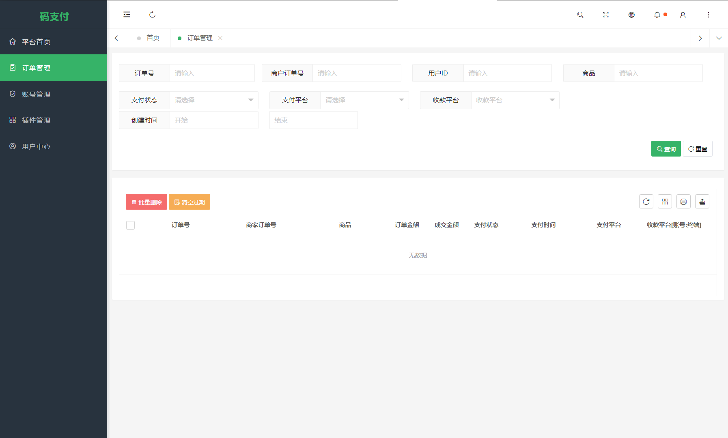This screenshot has width=728, height=438.
Task: Toggle the select-all checkbox in table header
Action: tap(130, 225)
